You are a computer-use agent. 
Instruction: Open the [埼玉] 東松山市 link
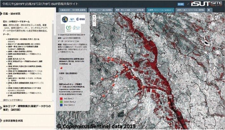pos(25,62)
